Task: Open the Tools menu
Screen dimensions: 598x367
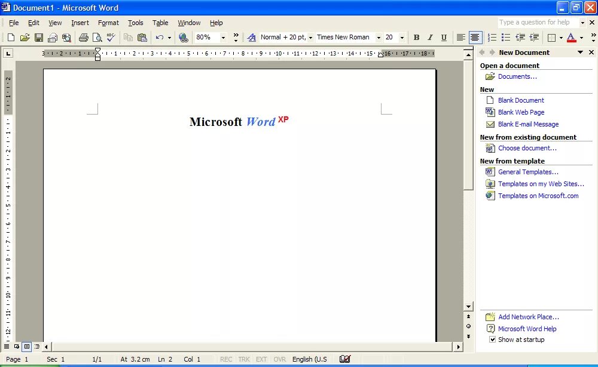Action: tap(135, 23)
